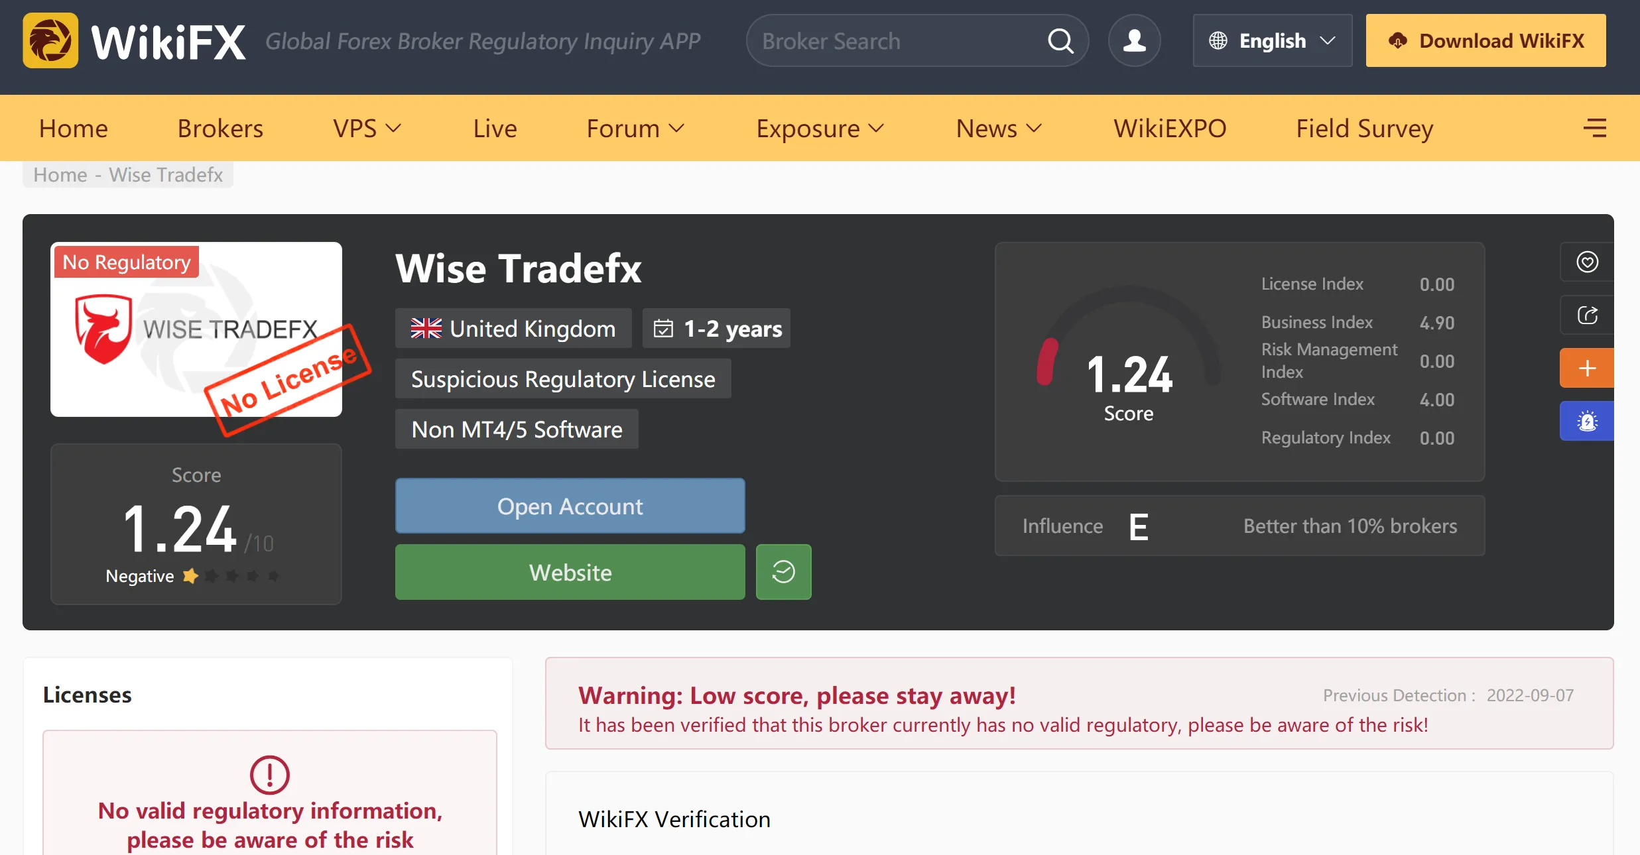This screenshot has height=855, width=1640.
Task: Click the Wise Tradefx breadcrumb text
Action: coord(166,174)
